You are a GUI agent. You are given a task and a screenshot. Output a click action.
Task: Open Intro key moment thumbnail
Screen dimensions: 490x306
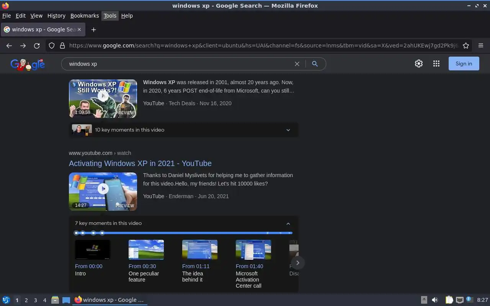pyautogui.click(x=93, y=250)
